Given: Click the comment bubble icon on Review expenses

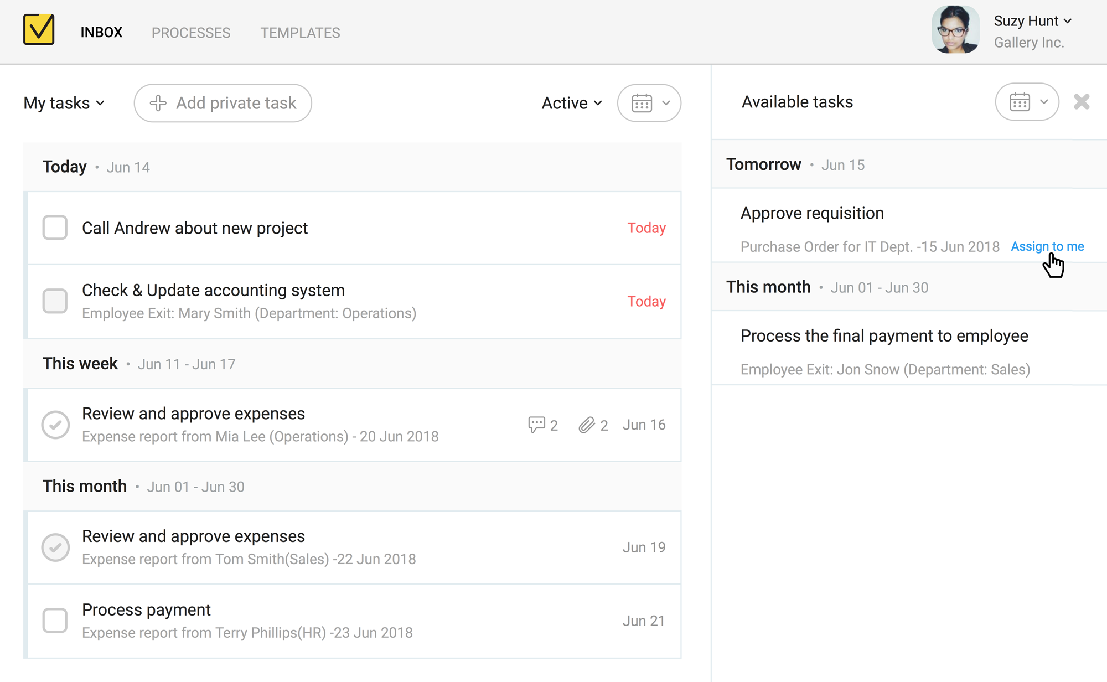Looking at the screenshot, I should click(x=536, y=425).
